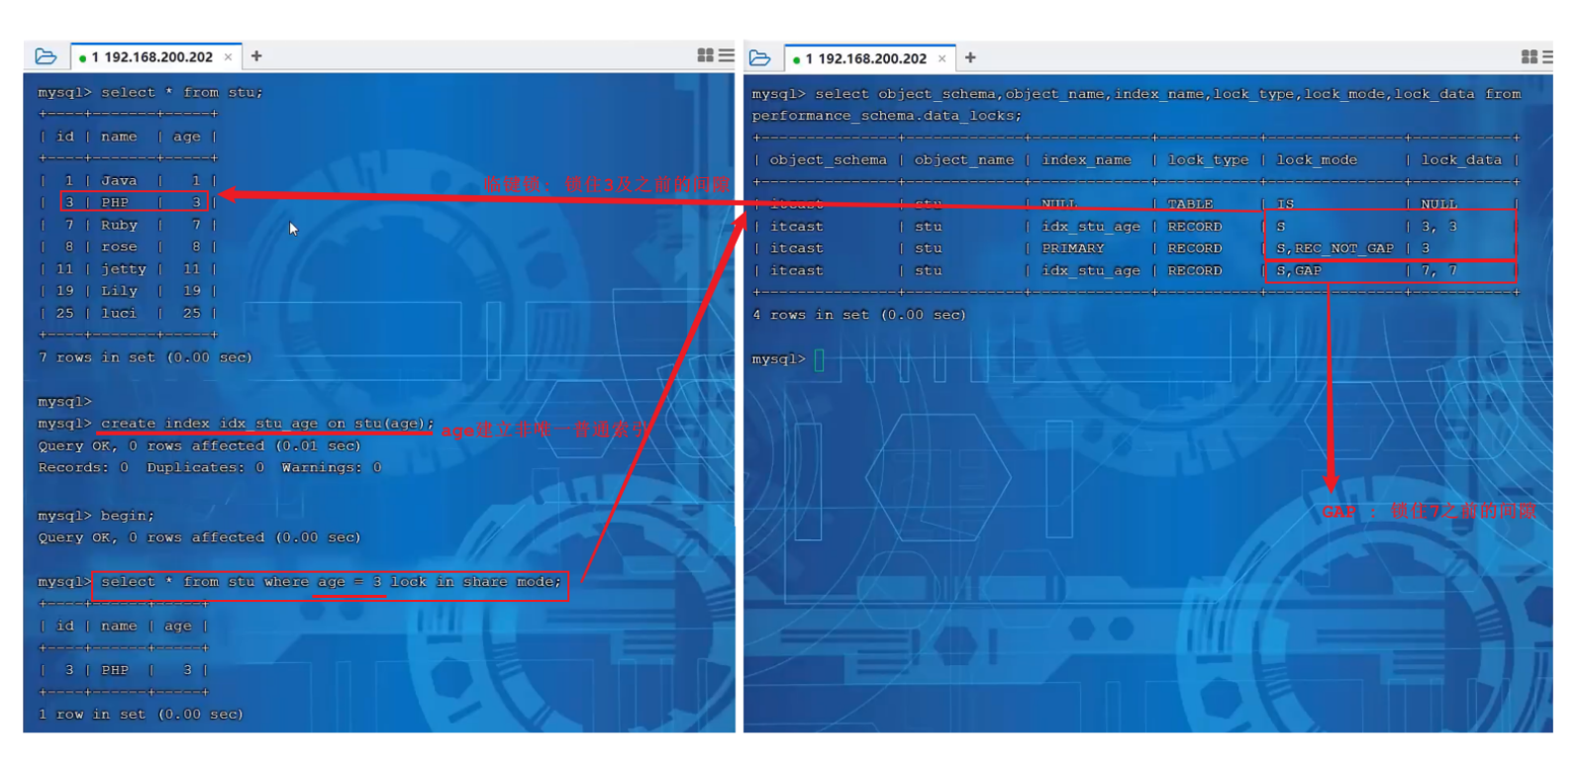Open the tile layout grid icon in right window
Viewport: 1583px width, 777px height.
1529,57
